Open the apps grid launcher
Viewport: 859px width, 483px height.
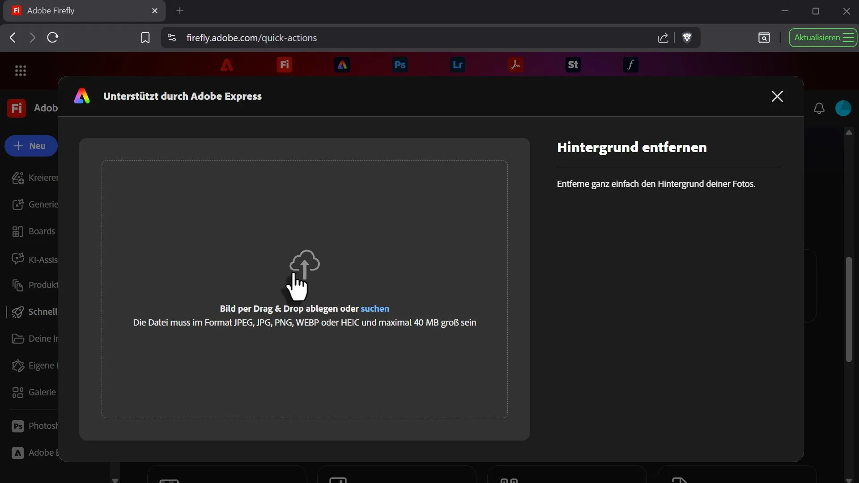point(21,71)
